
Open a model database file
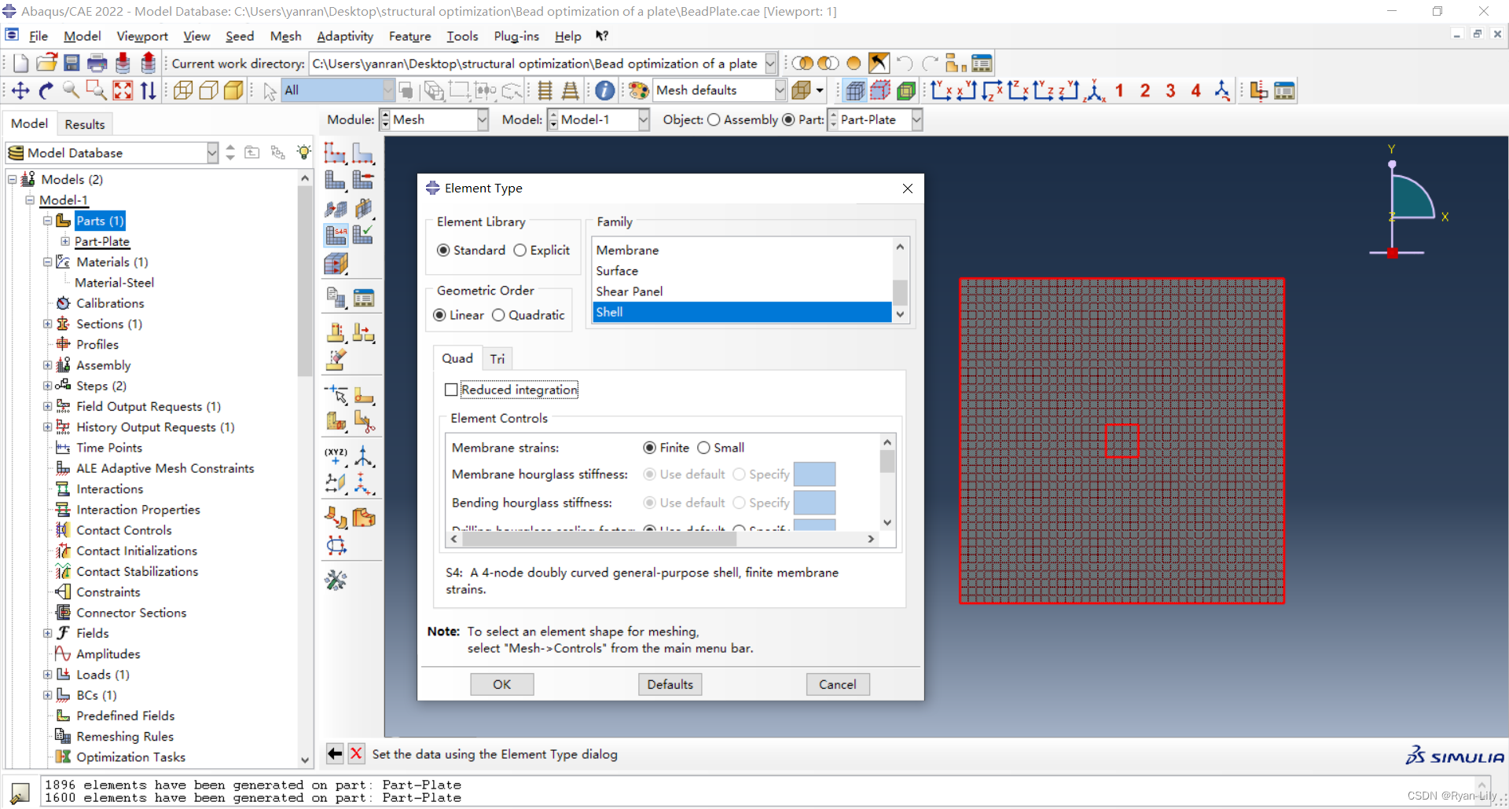(47, 64)
